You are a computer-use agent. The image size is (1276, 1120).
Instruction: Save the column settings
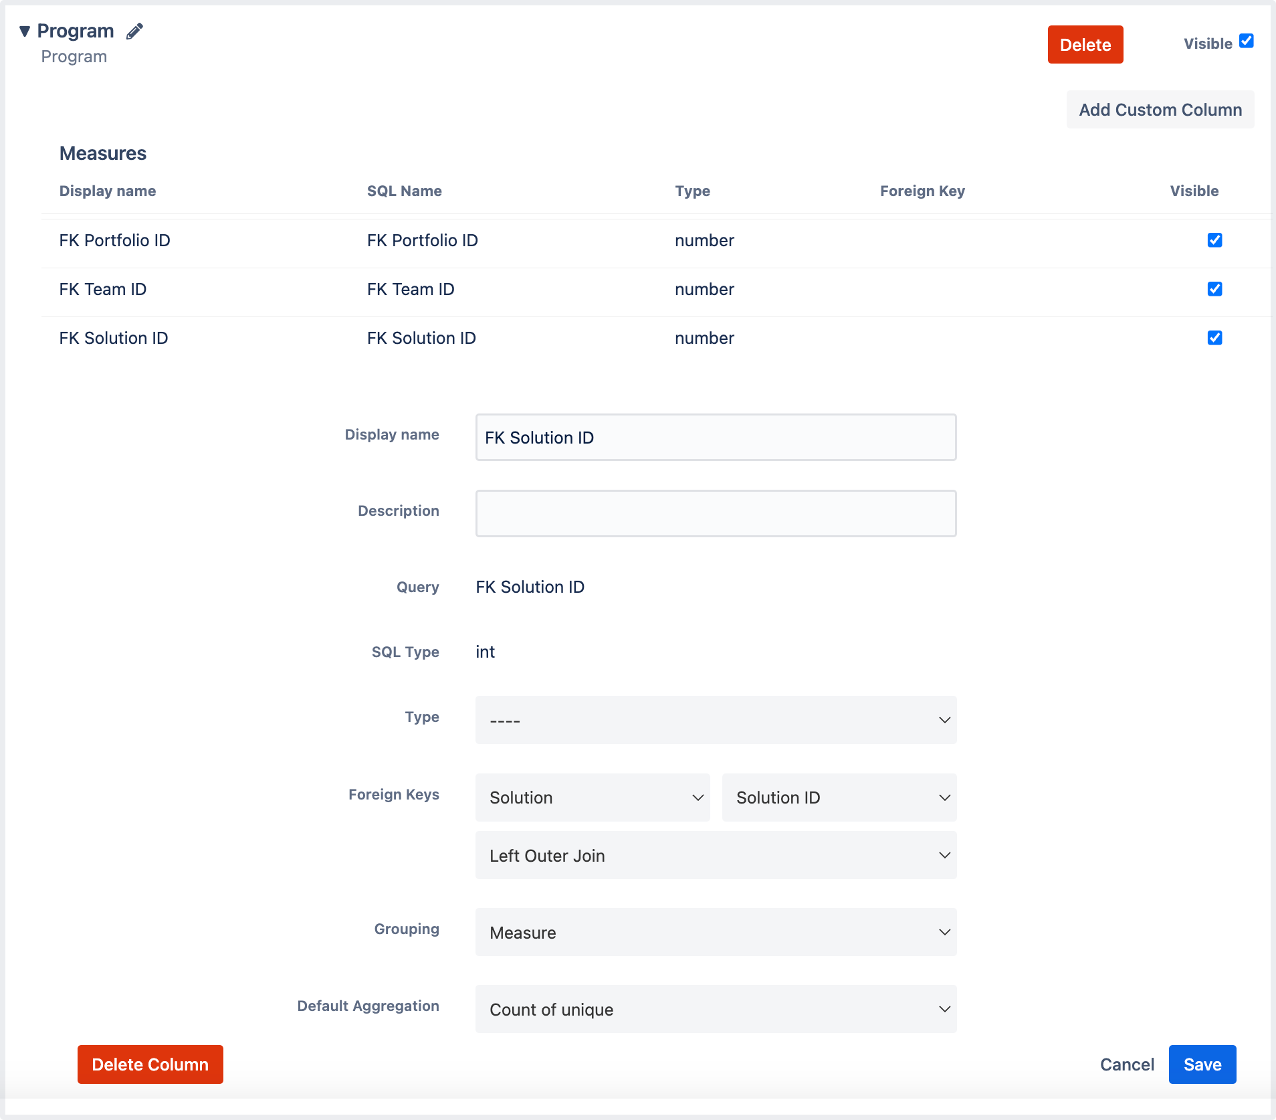1202,1064
